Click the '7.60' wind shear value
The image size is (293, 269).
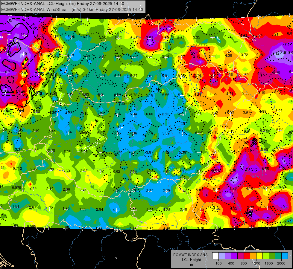click(x=56, y=36)
